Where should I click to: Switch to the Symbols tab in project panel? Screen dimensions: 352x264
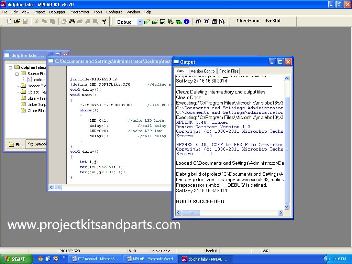(38, 144)
